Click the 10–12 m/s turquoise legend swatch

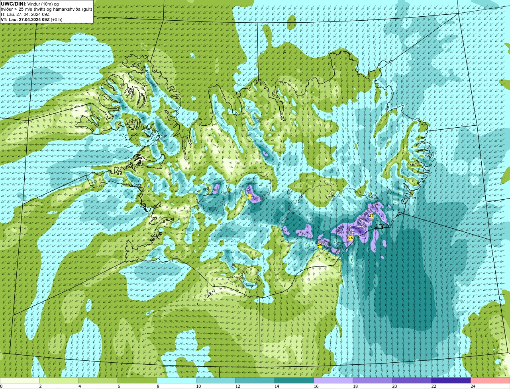[216, 381]
